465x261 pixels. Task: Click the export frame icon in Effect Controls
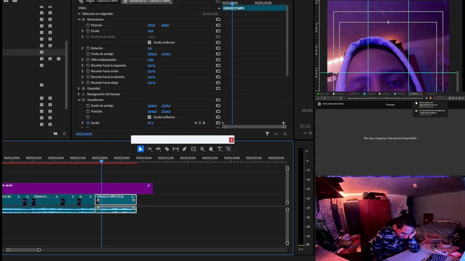(x=285, y=134)
